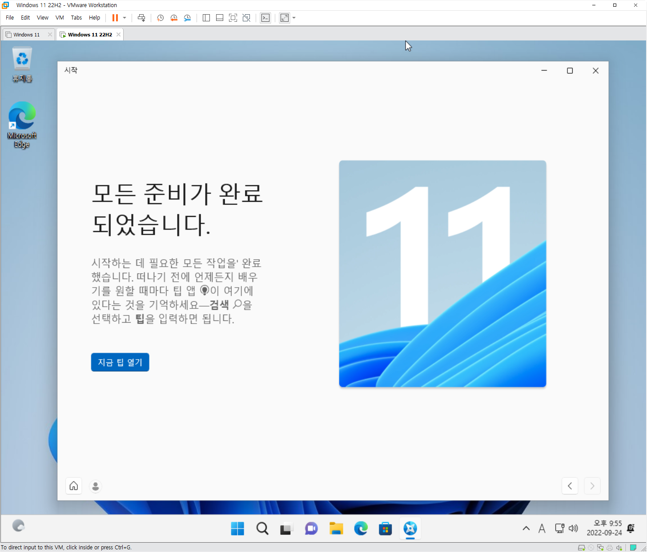
Task: Switch to Unity mode
Action: tap(246, 18)
